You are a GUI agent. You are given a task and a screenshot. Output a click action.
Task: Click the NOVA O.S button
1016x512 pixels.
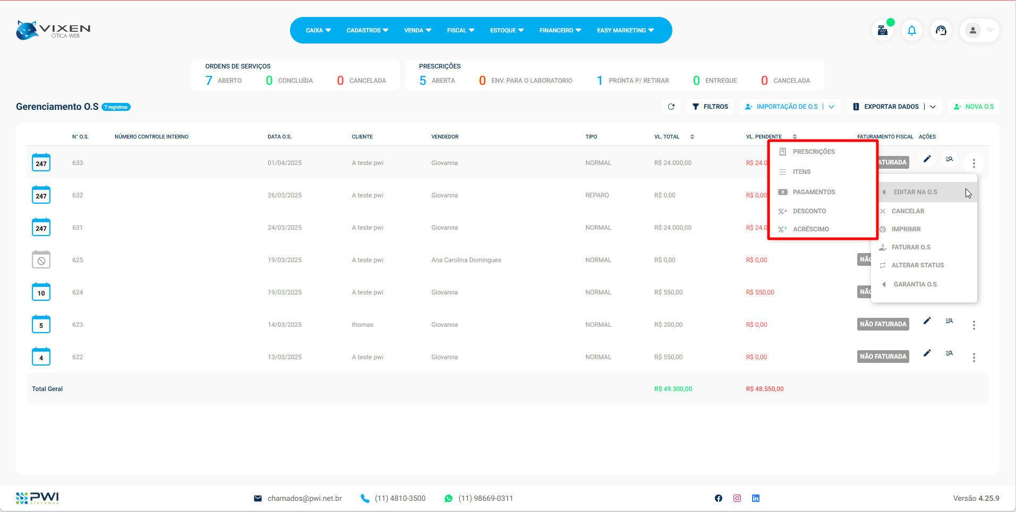pyautogui.click(x=974, y=107)
